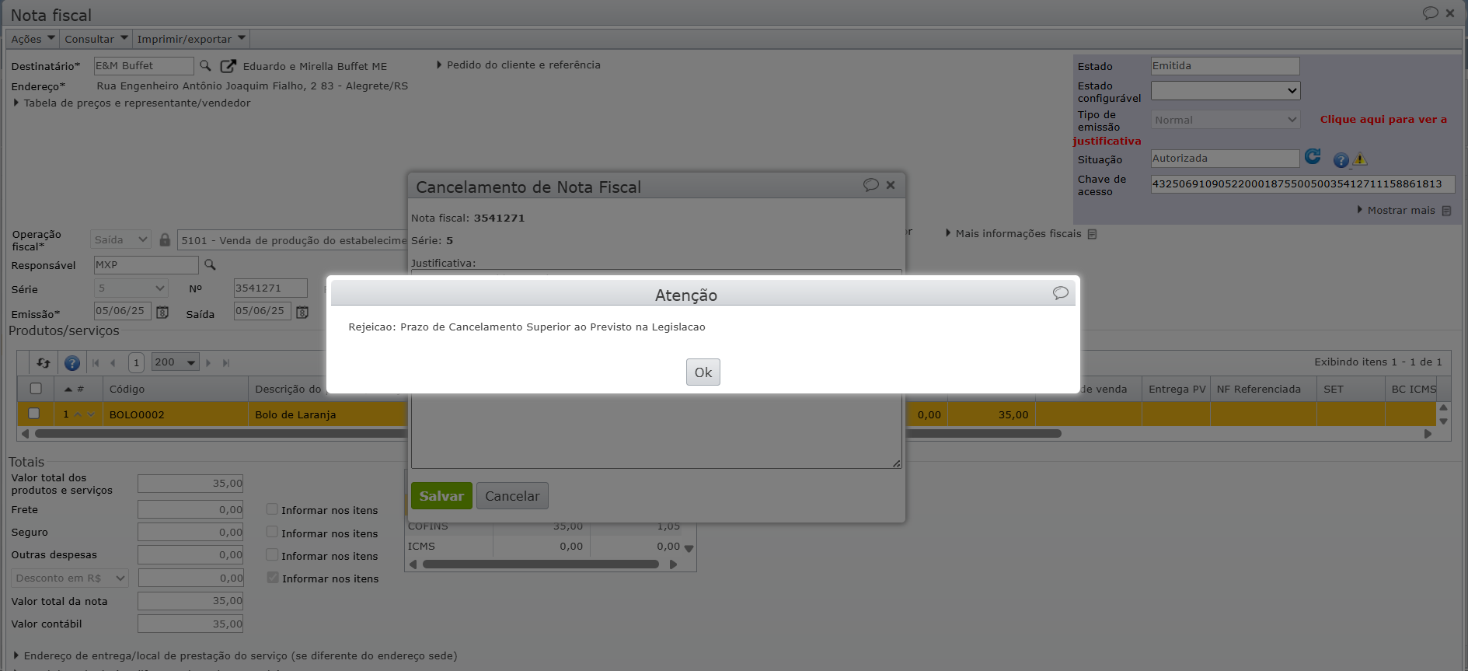This screenshot has height=671, width=1468.
Task: Refresh the Situação status with blue arrow
Action: tap(1313, 157)
